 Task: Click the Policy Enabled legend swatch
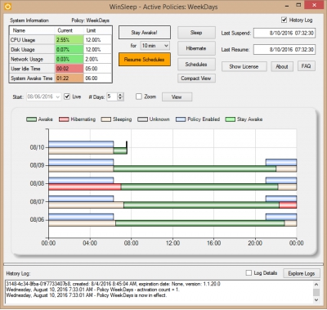(181, 119)
